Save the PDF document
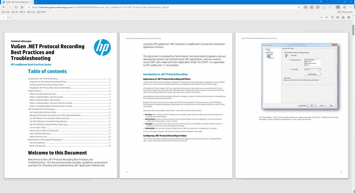 (349, 17)
